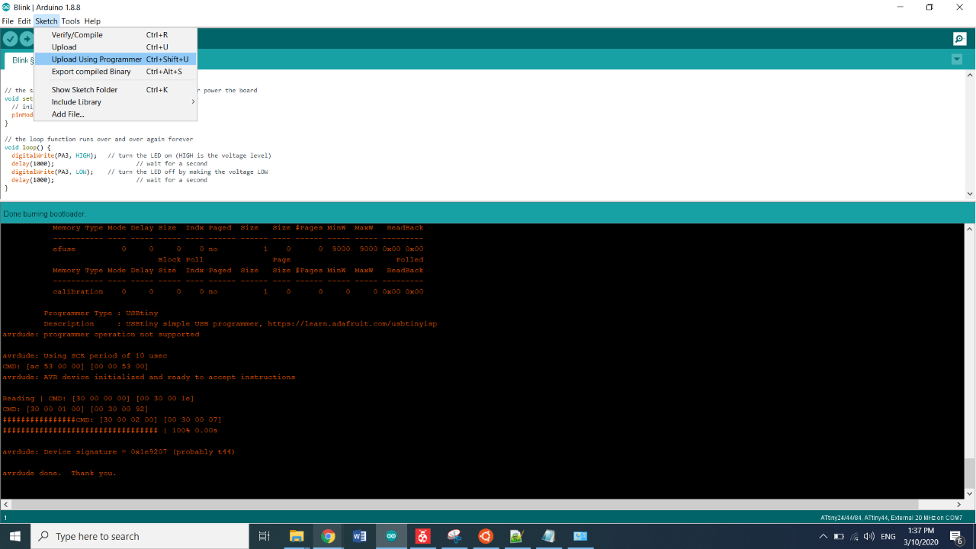Click the code editor scroll-down arrow
The height and width of the screenshot is (549, 976).
click(x=970, y=194)
